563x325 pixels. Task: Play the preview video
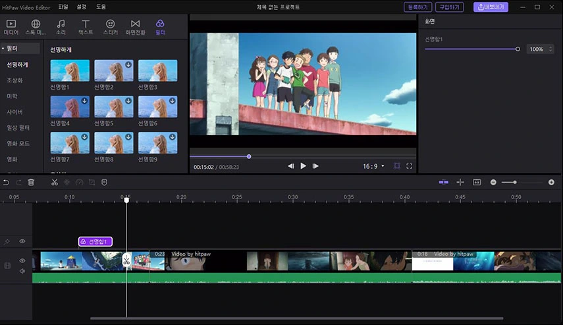click(303, 165)
